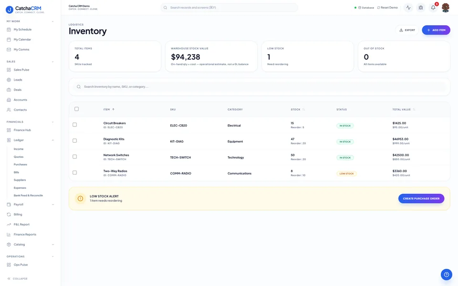Click the Reset Demo link
Screen dimensions: 458x286
pos(387,8)
